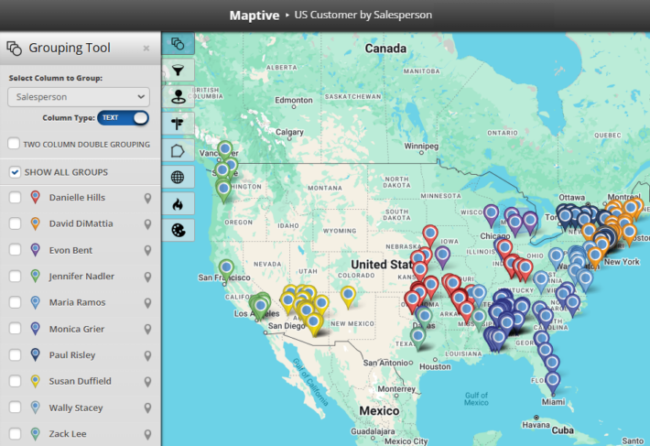
Task: Select the polygon drawing tool
Action: [178, 150]
